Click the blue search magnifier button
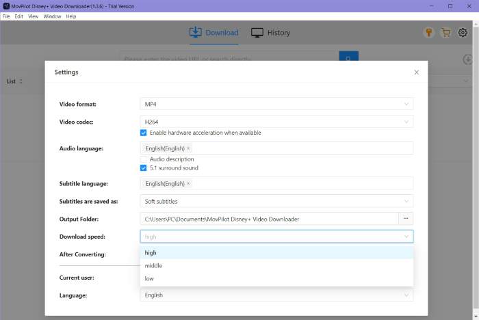Screen dimensions: 479x320 click(x=348, y=57)
